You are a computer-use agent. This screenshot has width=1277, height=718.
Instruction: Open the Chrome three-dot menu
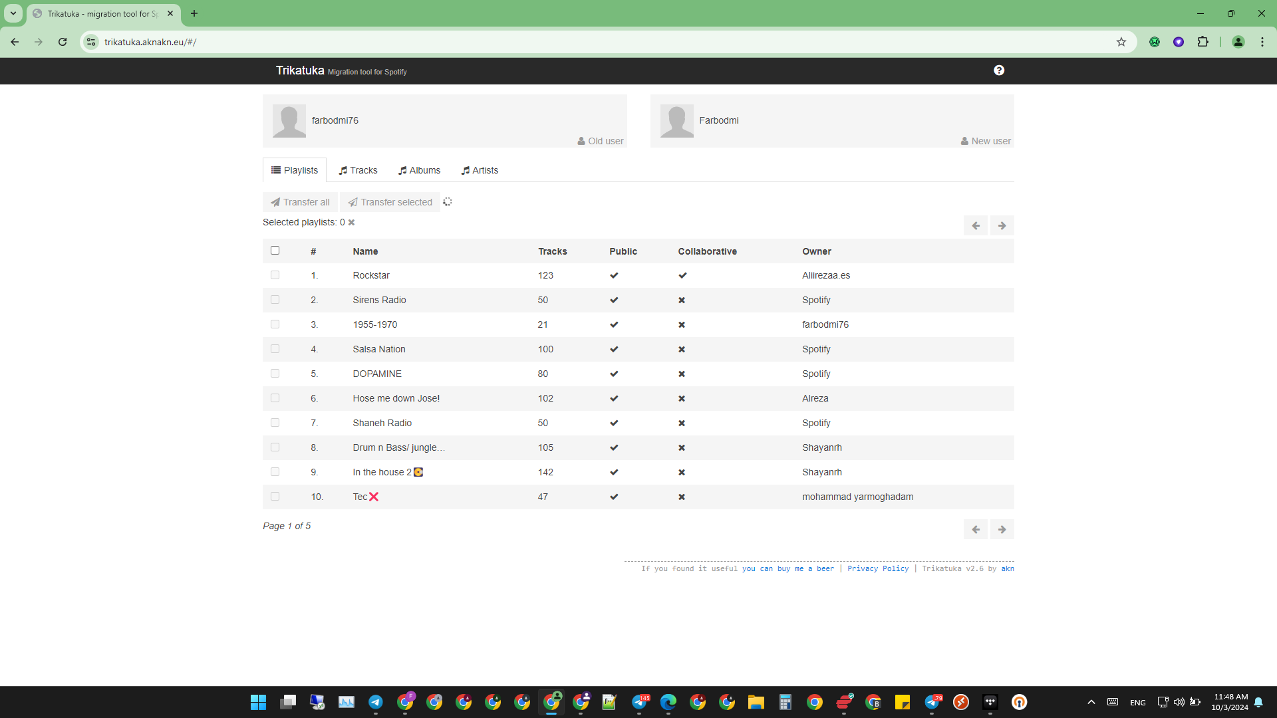pos(1262,42)
